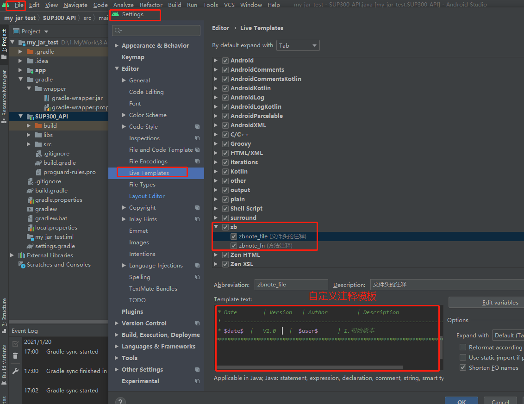
Task: Uncheck Shorten FQ names option
Action: click(x=463, y=367)
